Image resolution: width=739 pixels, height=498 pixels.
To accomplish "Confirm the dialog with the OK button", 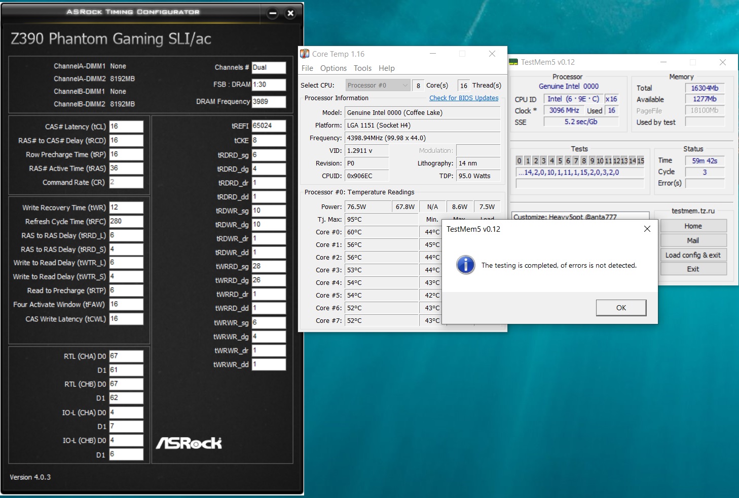I will point(621,308).
